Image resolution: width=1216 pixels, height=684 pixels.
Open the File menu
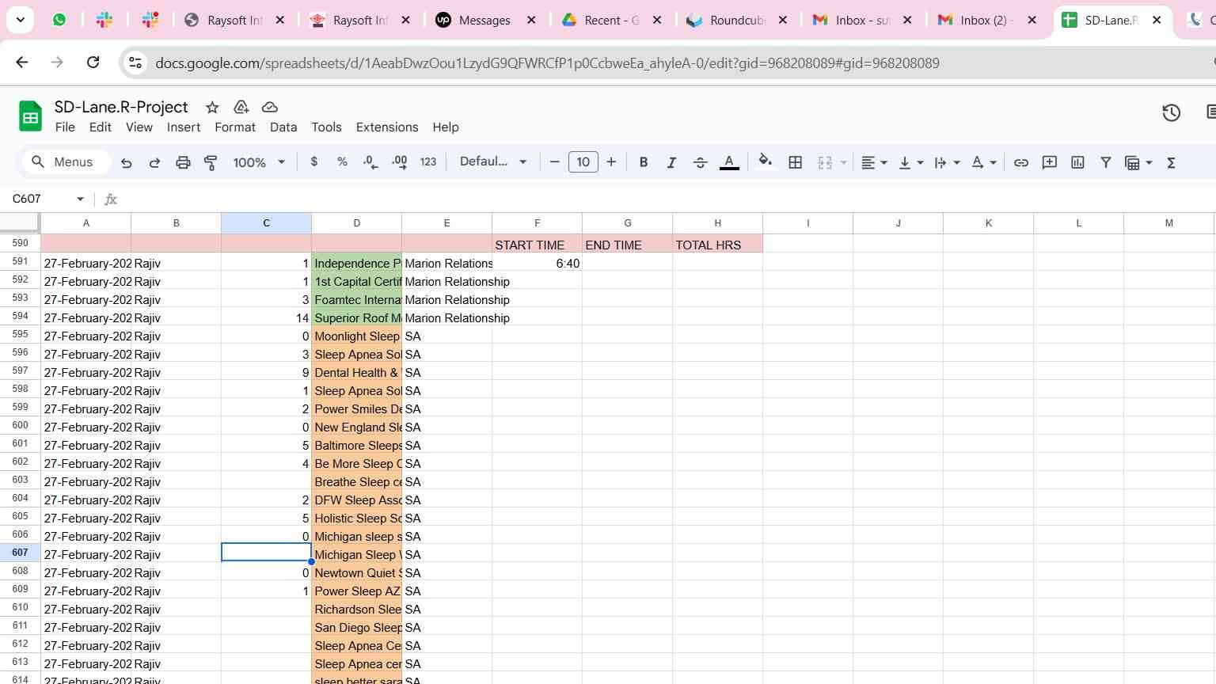click(x=65, y=127)
